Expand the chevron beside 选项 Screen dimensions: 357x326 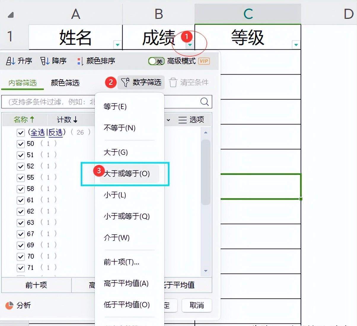click(x=168, y=120)
